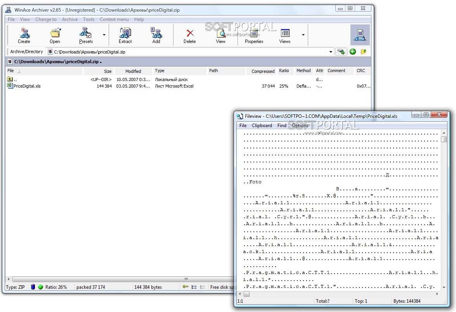
Task: Open the Context menu item
Action: (114, 19)
